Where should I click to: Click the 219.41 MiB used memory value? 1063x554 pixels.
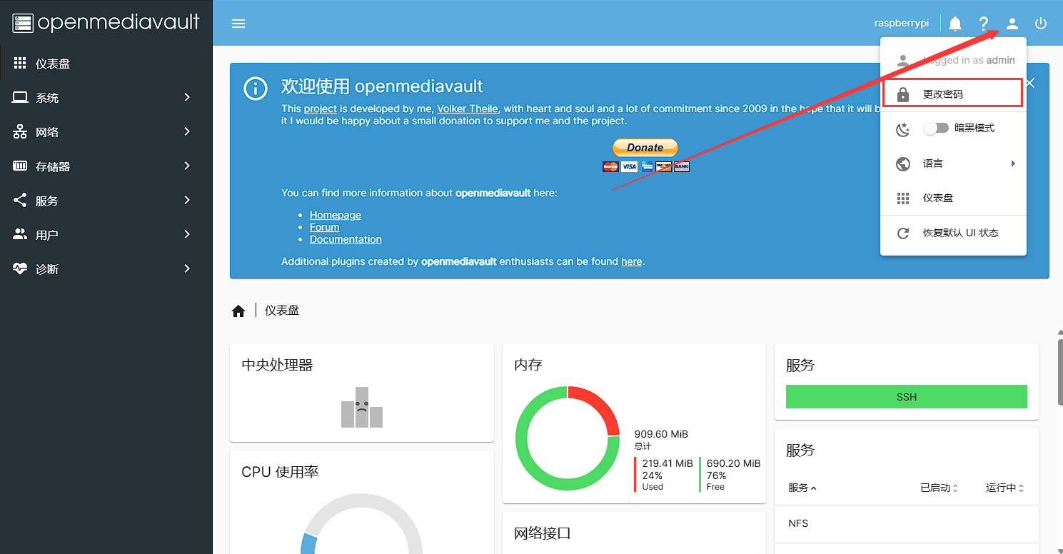[667, 463]
